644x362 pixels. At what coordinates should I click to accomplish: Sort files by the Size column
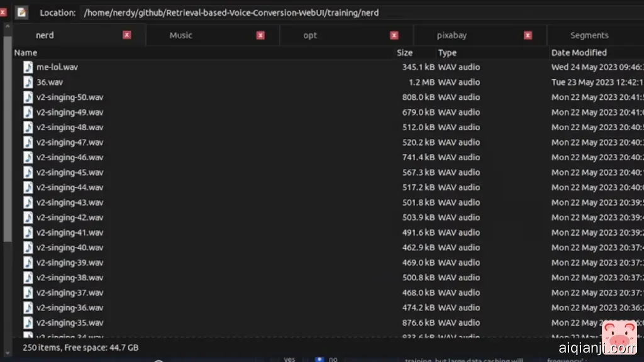tap(405, 53)
